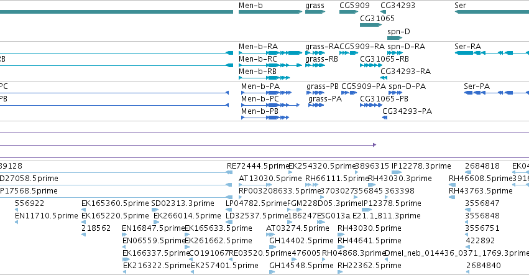This screenshot has width=529, height=275.
Task: Select the IP12378.5prime EST label
Action: [392, 203]
